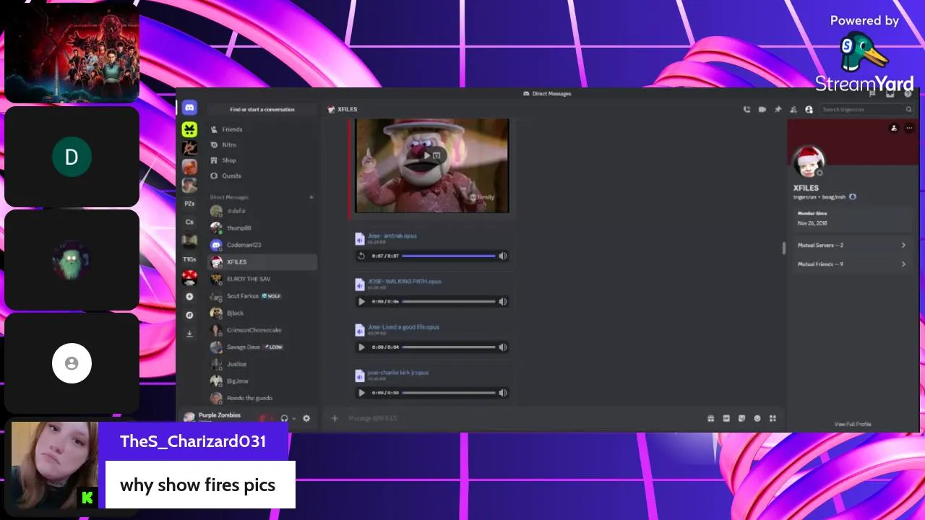Click Add a Server plus icon
The width and height of the screenshot is (925, 520).
click(x=189, y=297)
